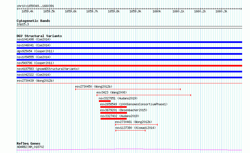Select the nsv1054555 (Coe2014) label
The image size is (250, 153).
click(34, 57)
